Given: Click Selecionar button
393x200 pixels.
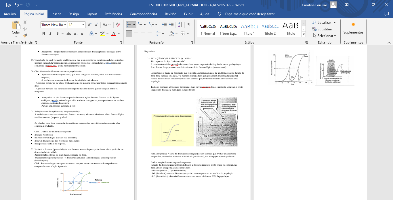Looking at the screenshot, I should [x=324, y=36].
